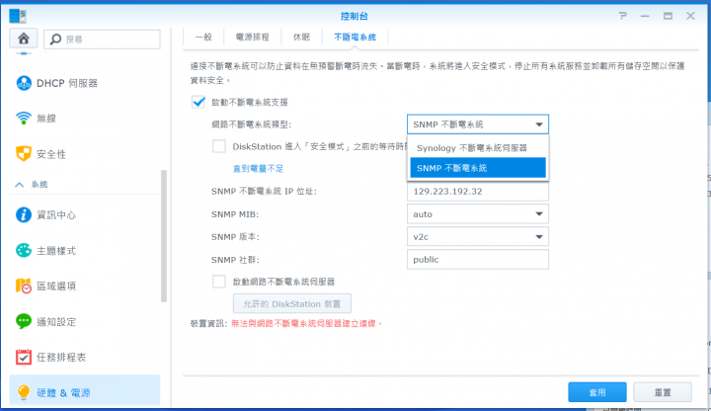Switch to the 休眠 tab

click(x=301, y=38)
